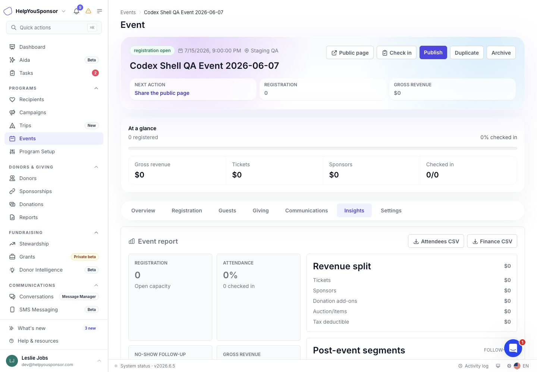The height and width of the screenshot is (372, 537).
Task: Collapse the Programs section
Action: pos(96,88)
